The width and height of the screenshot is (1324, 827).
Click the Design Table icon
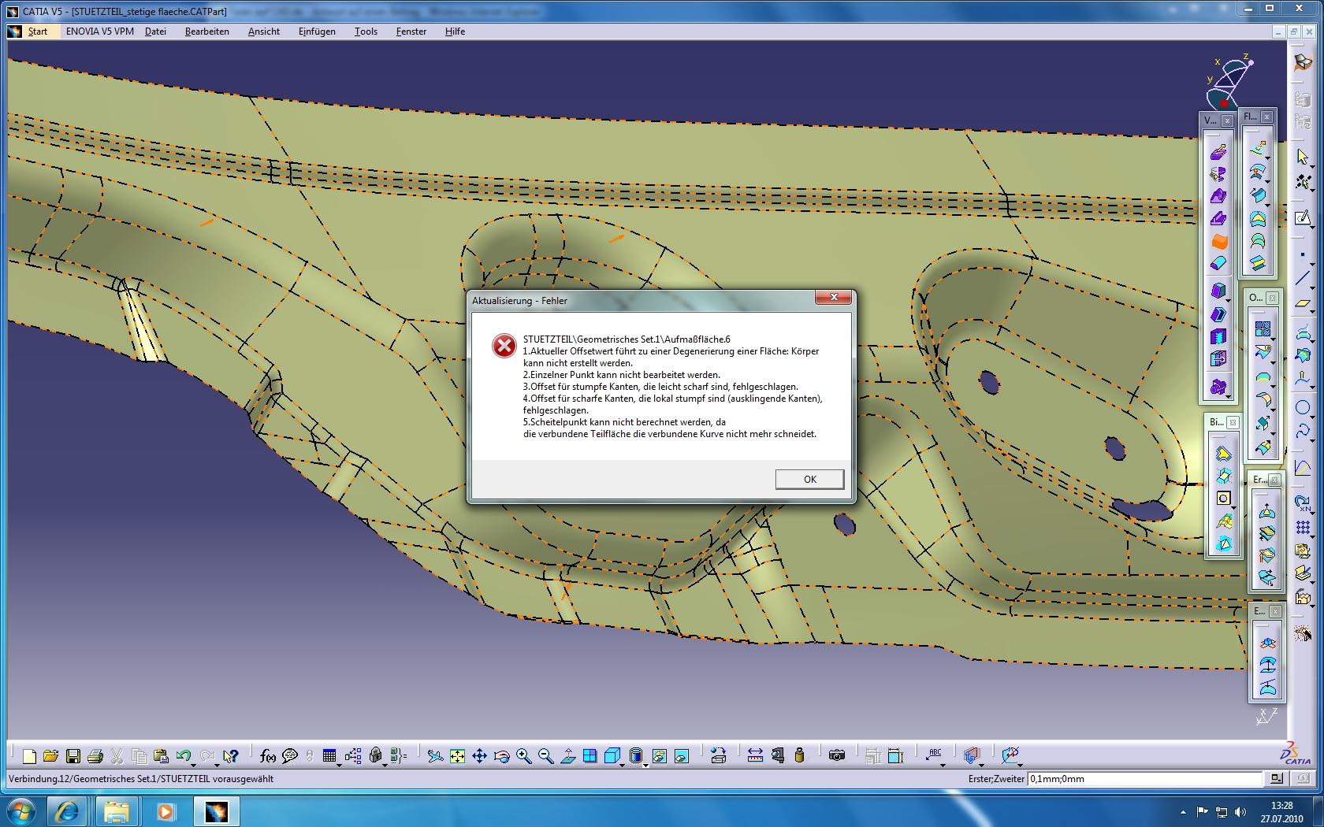(x=329, y=756)
